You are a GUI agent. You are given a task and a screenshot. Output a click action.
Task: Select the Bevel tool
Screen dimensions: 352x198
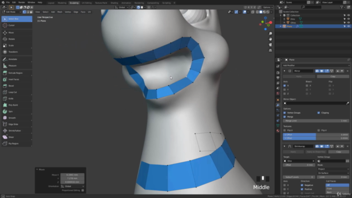(x=17, y=86)
